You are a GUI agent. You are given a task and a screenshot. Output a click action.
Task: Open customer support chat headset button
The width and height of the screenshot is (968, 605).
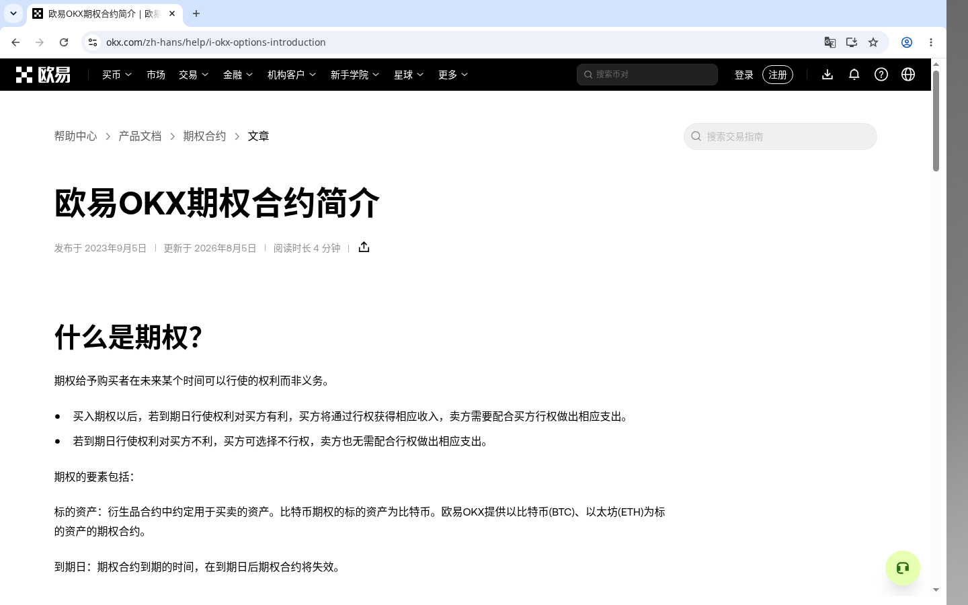pyautogui.click(x=903, y=568)
